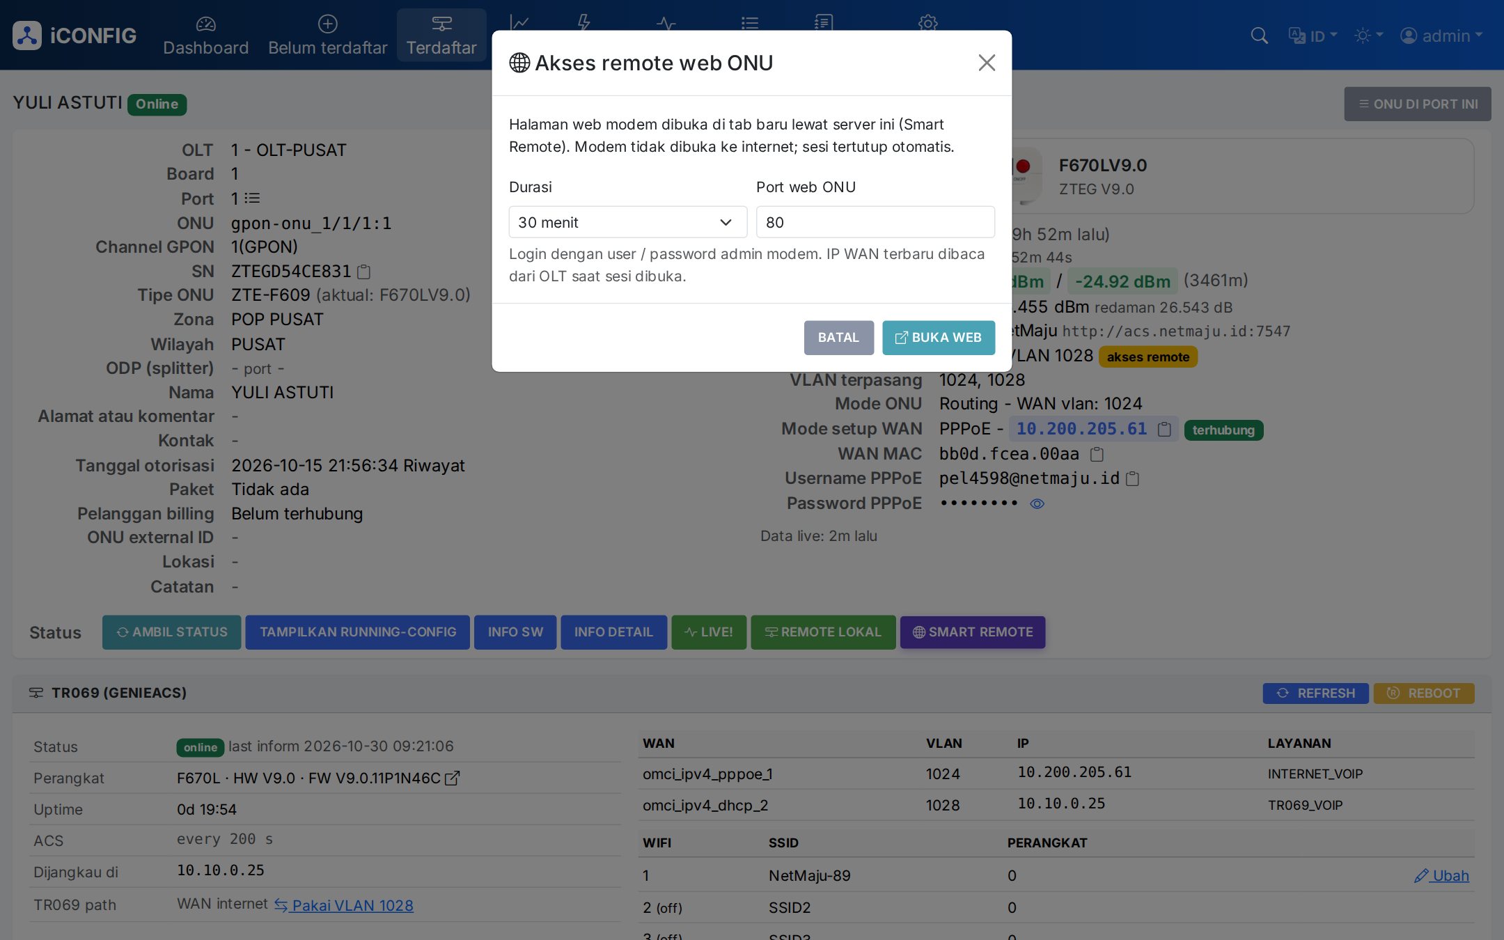This screenshot has width=1504, height=940.
Task: Open the admin user dropdown
Action: tap(1441, 36)
